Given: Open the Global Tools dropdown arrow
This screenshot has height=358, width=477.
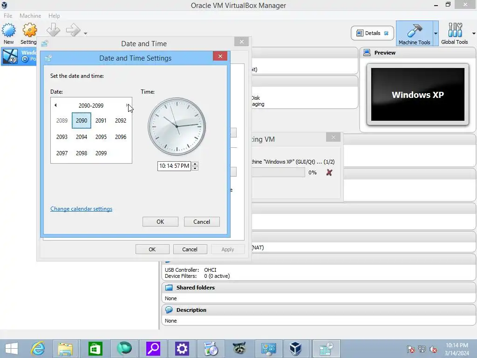Looking at the screenshot, I should 474,33.
